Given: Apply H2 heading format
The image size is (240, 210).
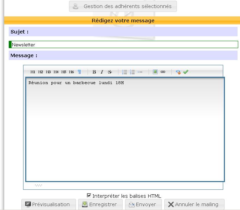Looking at the screenshot, I should 40,72.
